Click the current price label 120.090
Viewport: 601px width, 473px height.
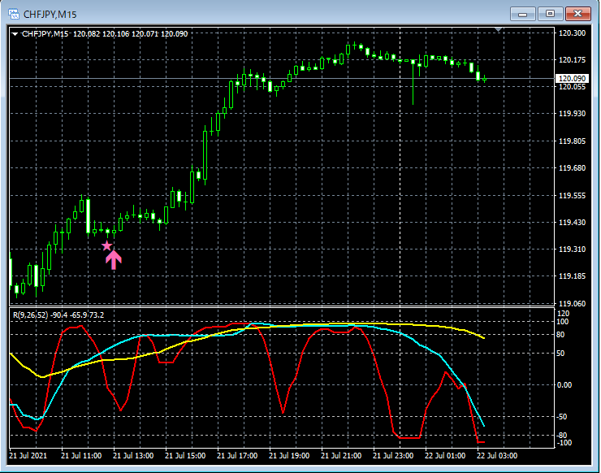point(572,79)
